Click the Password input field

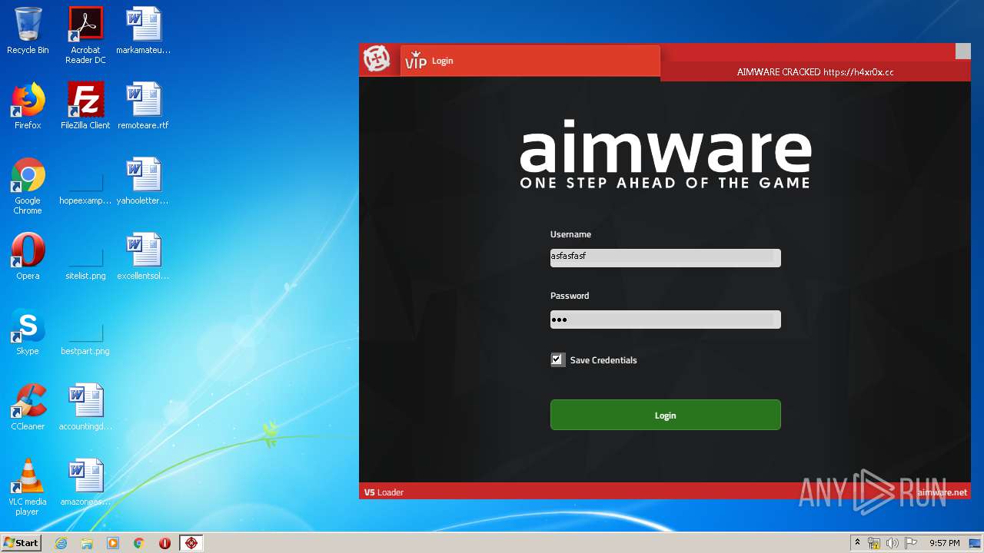coord(665,320)
